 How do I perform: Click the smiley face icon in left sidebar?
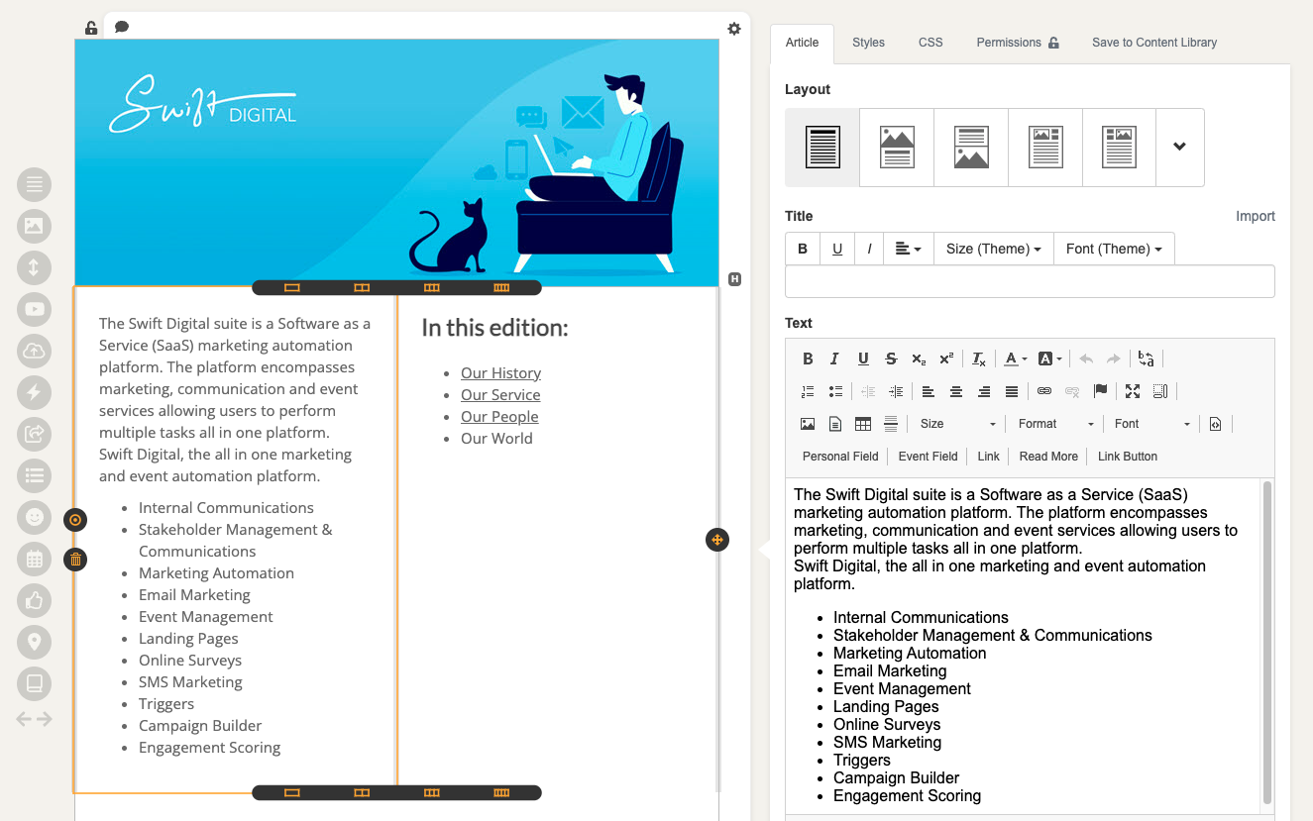(35, 517)
